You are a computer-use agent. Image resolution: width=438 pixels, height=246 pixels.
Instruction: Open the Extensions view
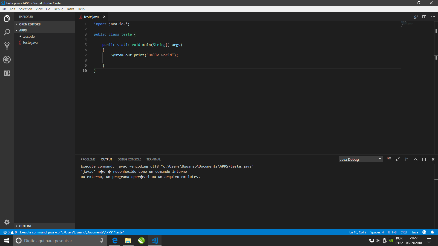[x=7, y=73]
